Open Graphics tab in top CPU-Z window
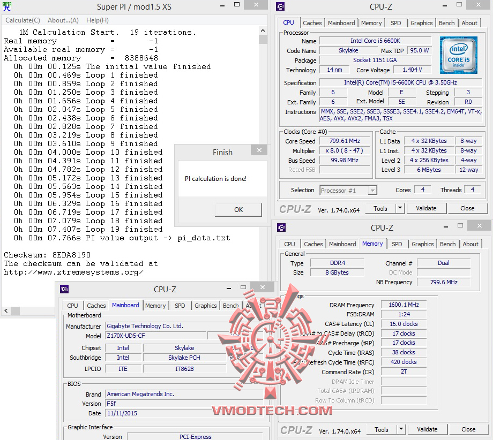Screen dimensions: 493x440 click(421, 23)
